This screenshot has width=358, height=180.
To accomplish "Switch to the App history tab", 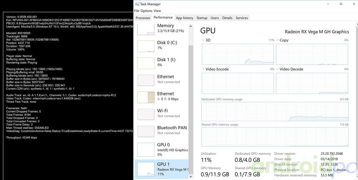I will coord(184,18).
